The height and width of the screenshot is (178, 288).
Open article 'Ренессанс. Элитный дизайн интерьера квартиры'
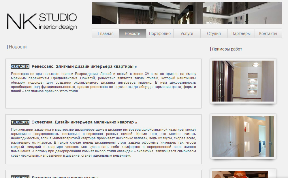point(84,66)
